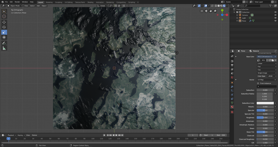
Task: Pin the properties editor context
Action: pos(275,51)
